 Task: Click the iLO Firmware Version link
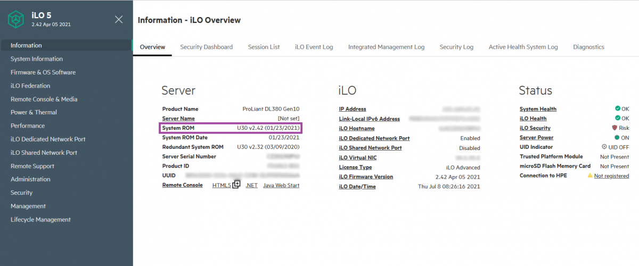click(366, 177)
